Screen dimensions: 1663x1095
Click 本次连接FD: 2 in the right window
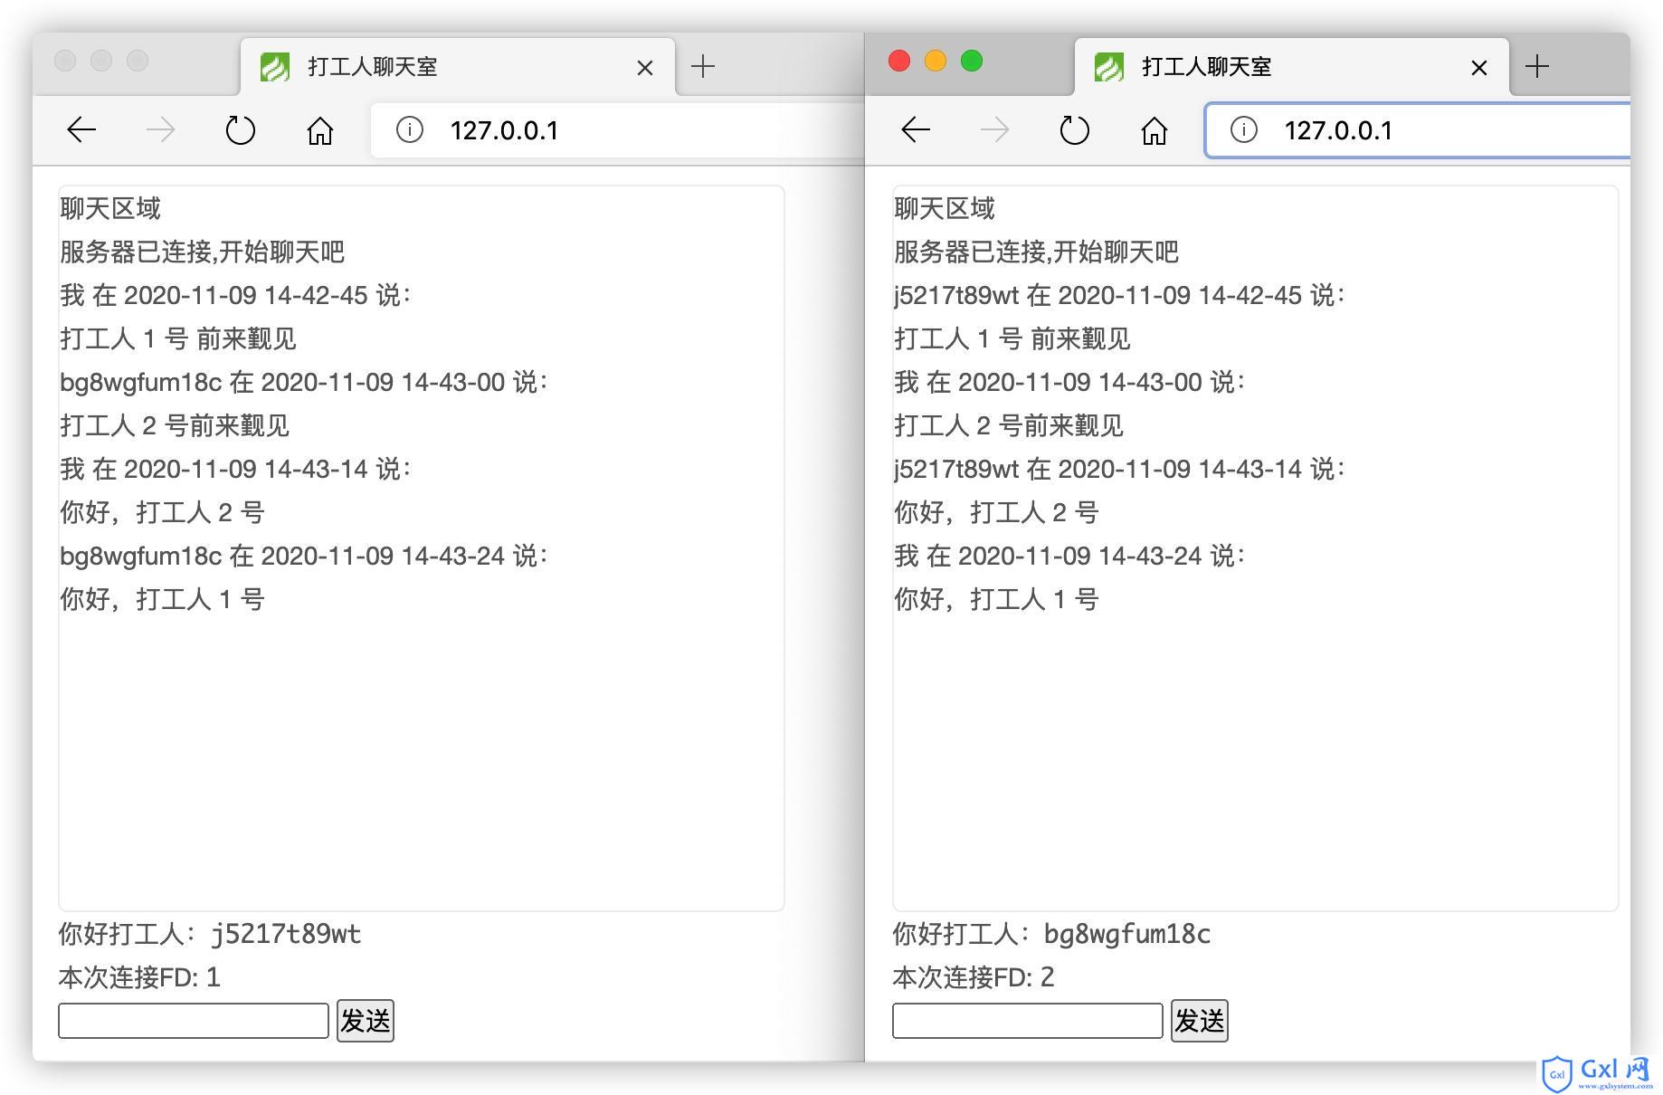tap(974, 977)
